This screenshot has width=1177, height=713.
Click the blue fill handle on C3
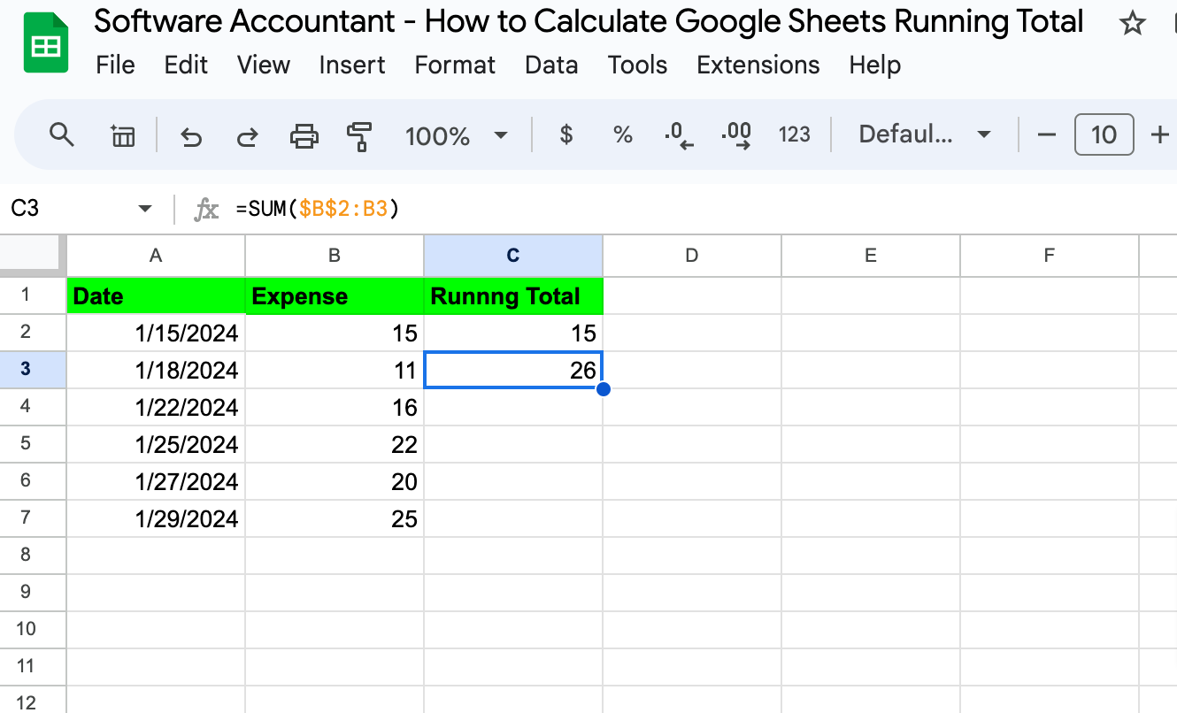coord(604,388)
